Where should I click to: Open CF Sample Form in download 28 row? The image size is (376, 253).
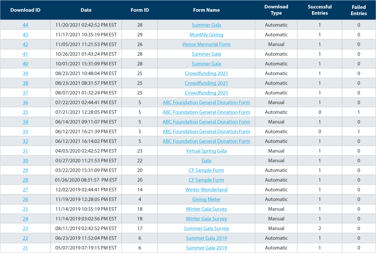tap(206, 180)
